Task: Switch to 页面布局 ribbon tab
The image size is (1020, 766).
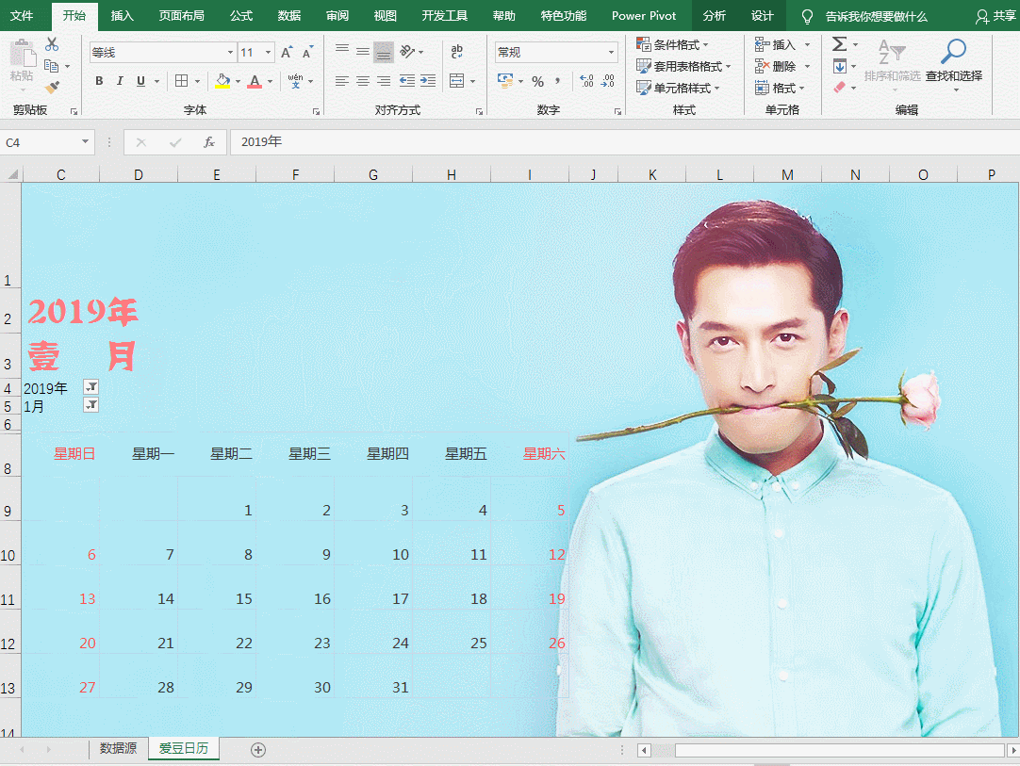Action: pos(182,16)
